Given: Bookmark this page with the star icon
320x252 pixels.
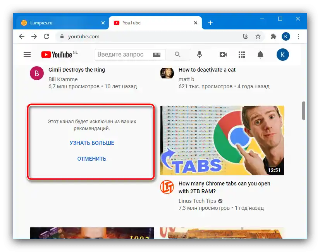Looking at the screenshot, I should click(258, 36).
